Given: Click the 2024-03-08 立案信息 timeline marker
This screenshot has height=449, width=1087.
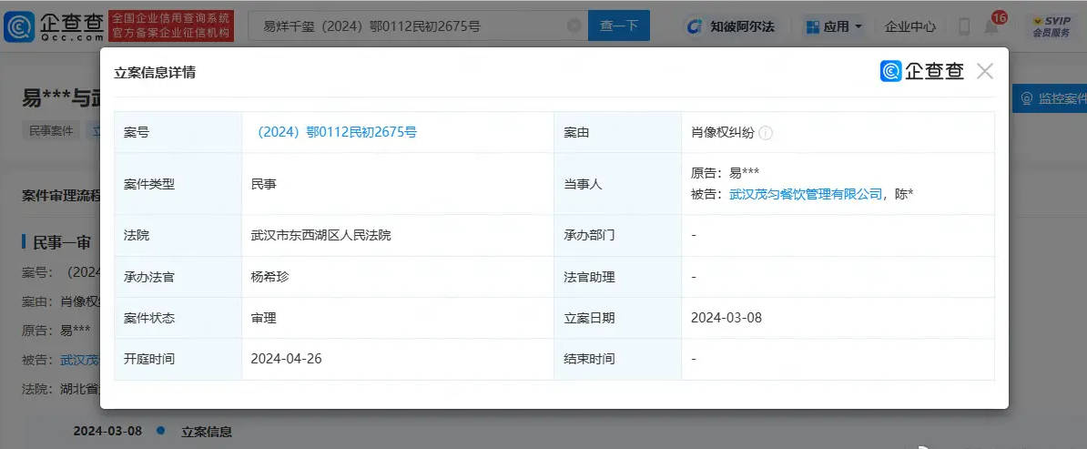Looking at the screenshot, I should point(160,431).
